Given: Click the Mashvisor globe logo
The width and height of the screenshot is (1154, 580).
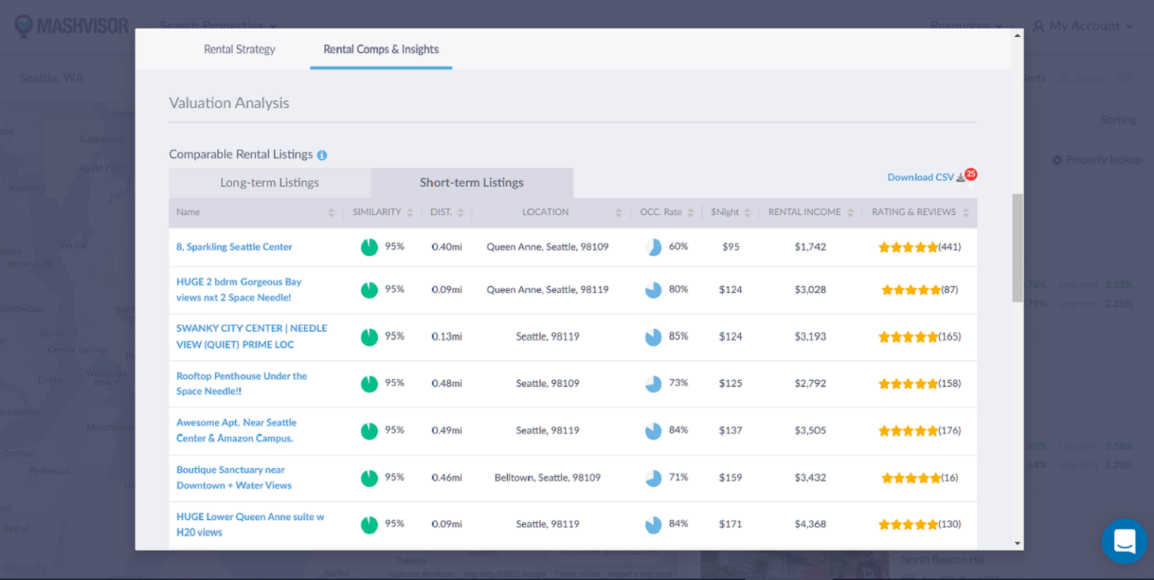Looking at the screenshot, I should tap(25, 25).
